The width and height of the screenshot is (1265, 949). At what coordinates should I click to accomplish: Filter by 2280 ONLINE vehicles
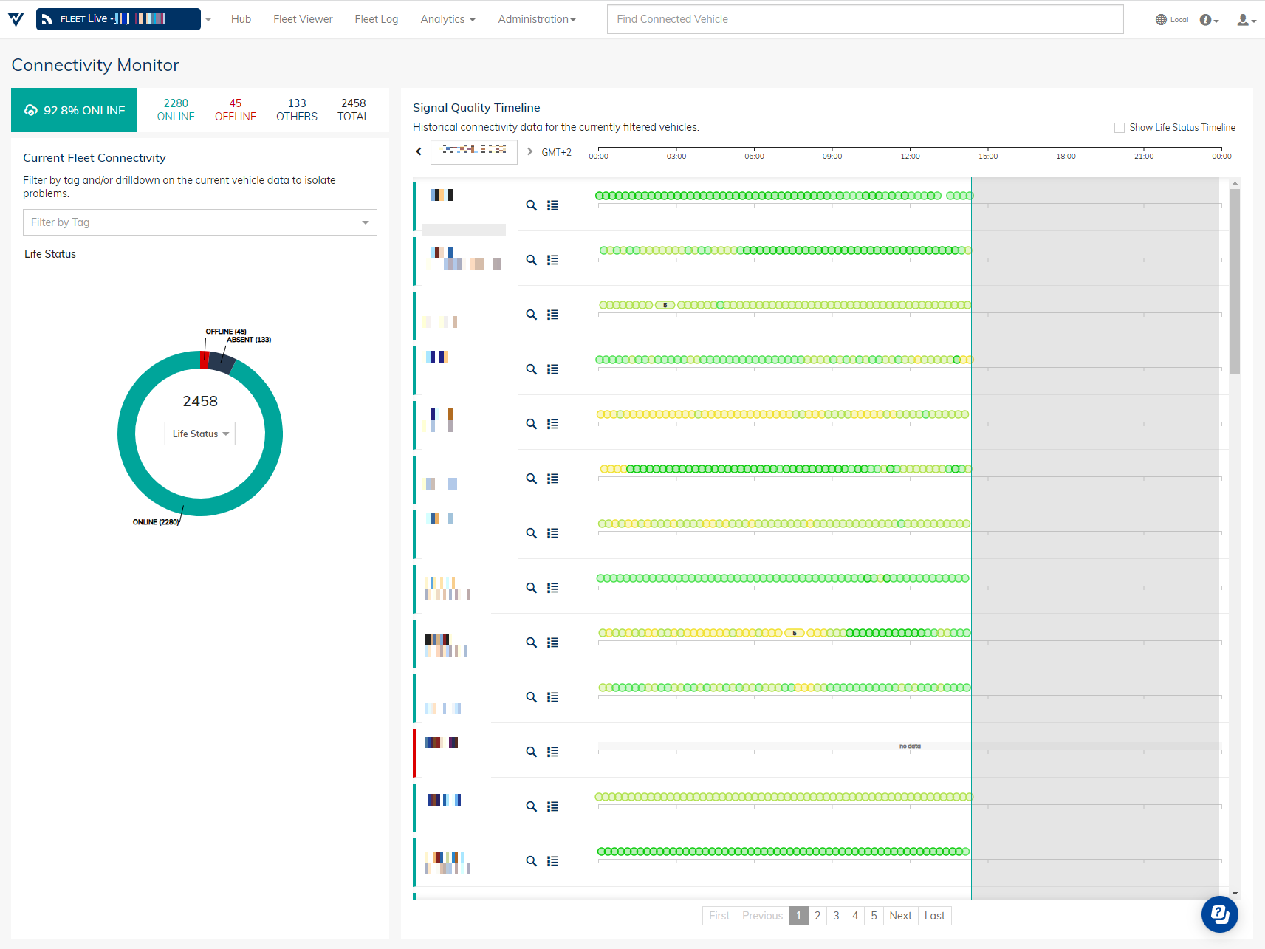tap(176, 110)
